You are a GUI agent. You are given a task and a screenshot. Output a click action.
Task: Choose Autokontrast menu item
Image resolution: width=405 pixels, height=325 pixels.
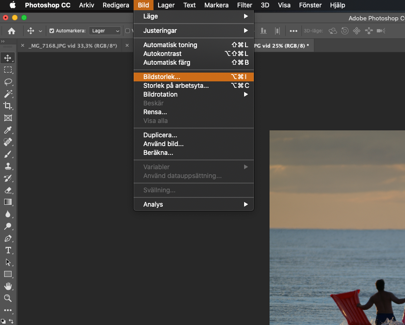pyautogui.click(x=193, y=54)
